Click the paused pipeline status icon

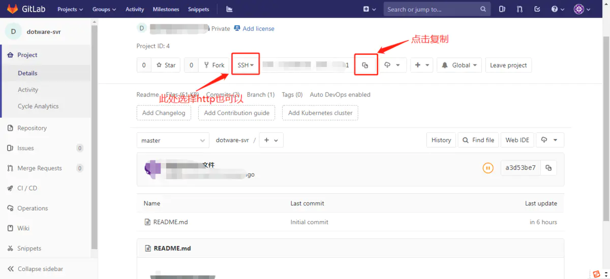pos(488,168)
